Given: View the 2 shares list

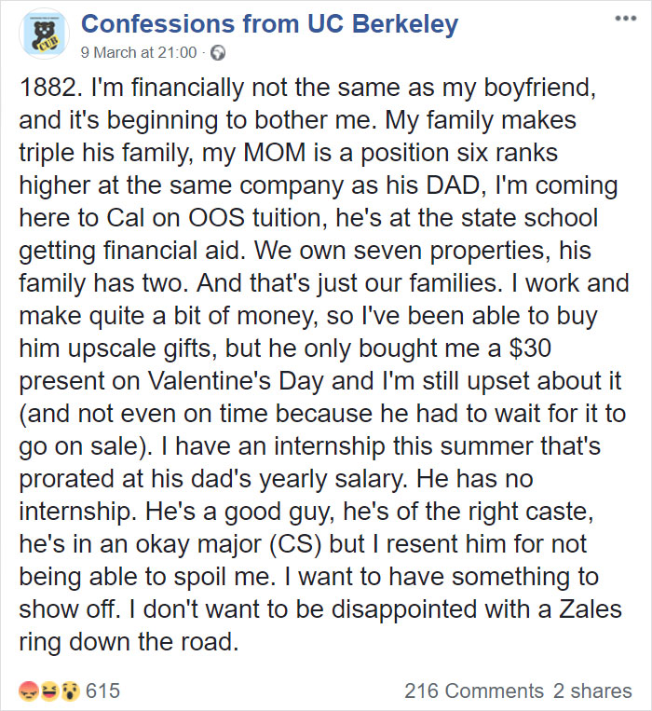Looking at the screenshot, I should point(592,690).
